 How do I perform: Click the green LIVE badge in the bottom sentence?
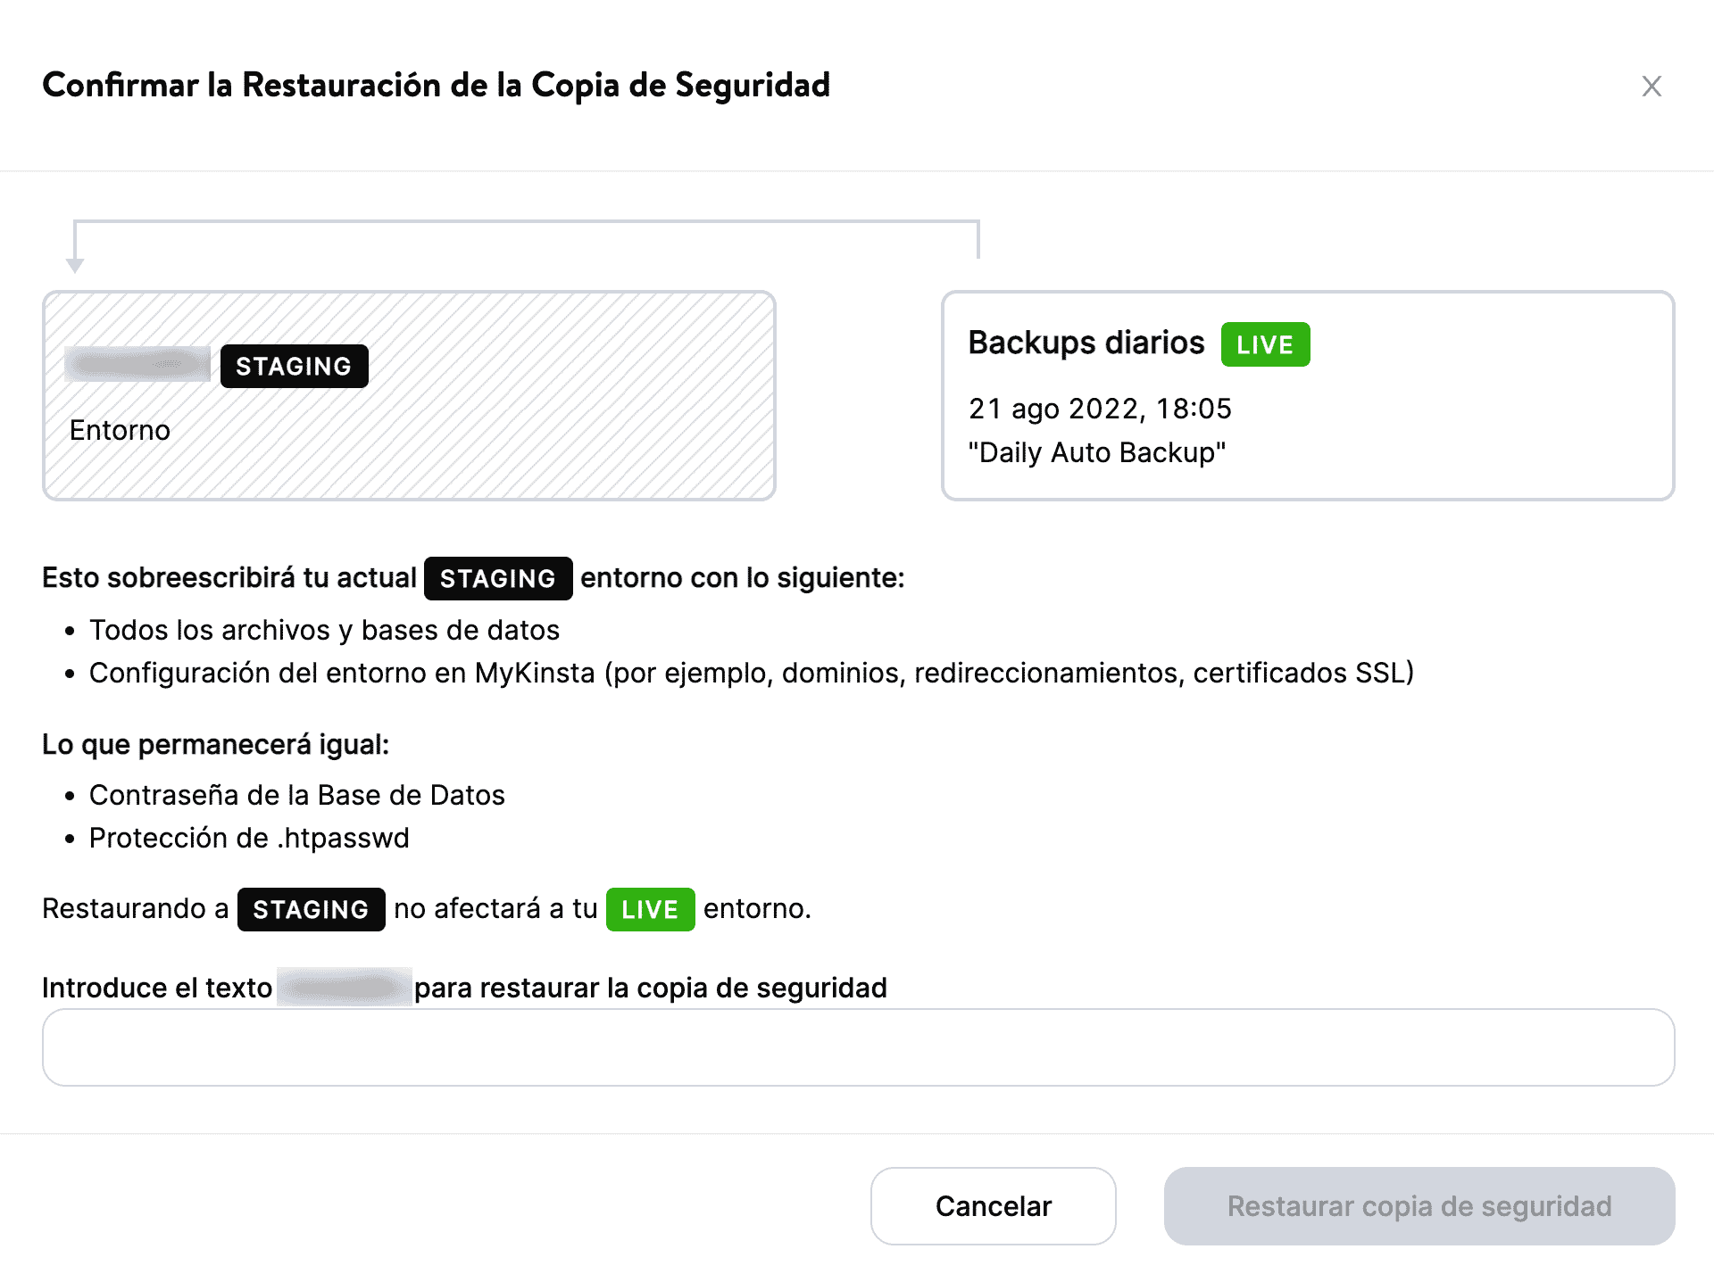(650, 909)
